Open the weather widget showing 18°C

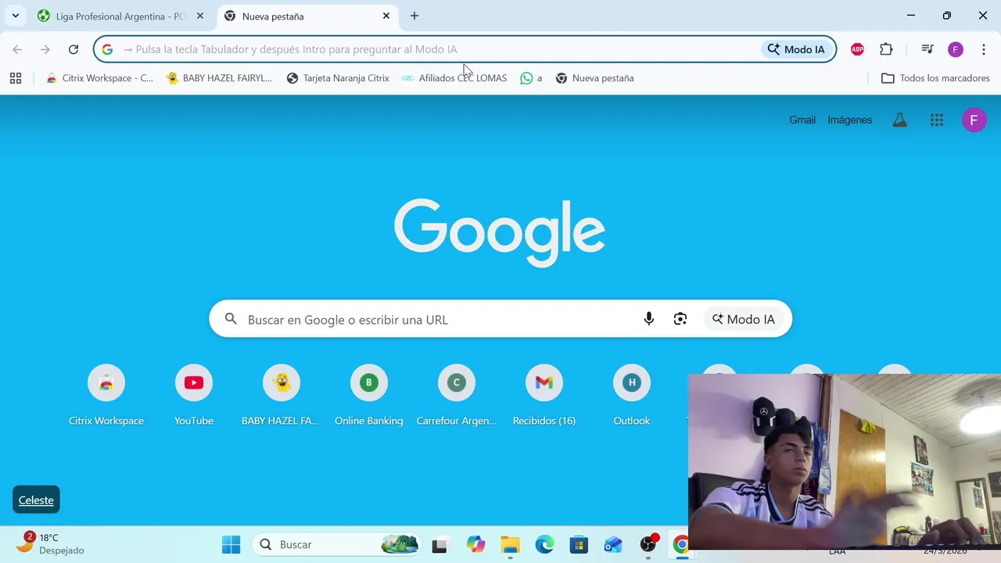(x=51, y=543)
